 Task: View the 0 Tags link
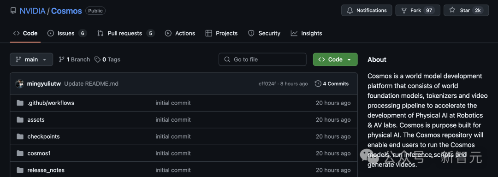point(107,59)
